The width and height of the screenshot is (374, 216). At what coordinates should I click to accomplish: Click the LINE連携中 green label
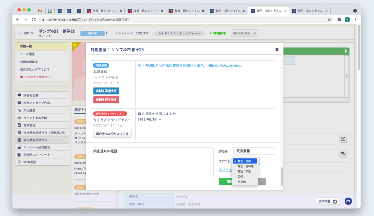217,33
